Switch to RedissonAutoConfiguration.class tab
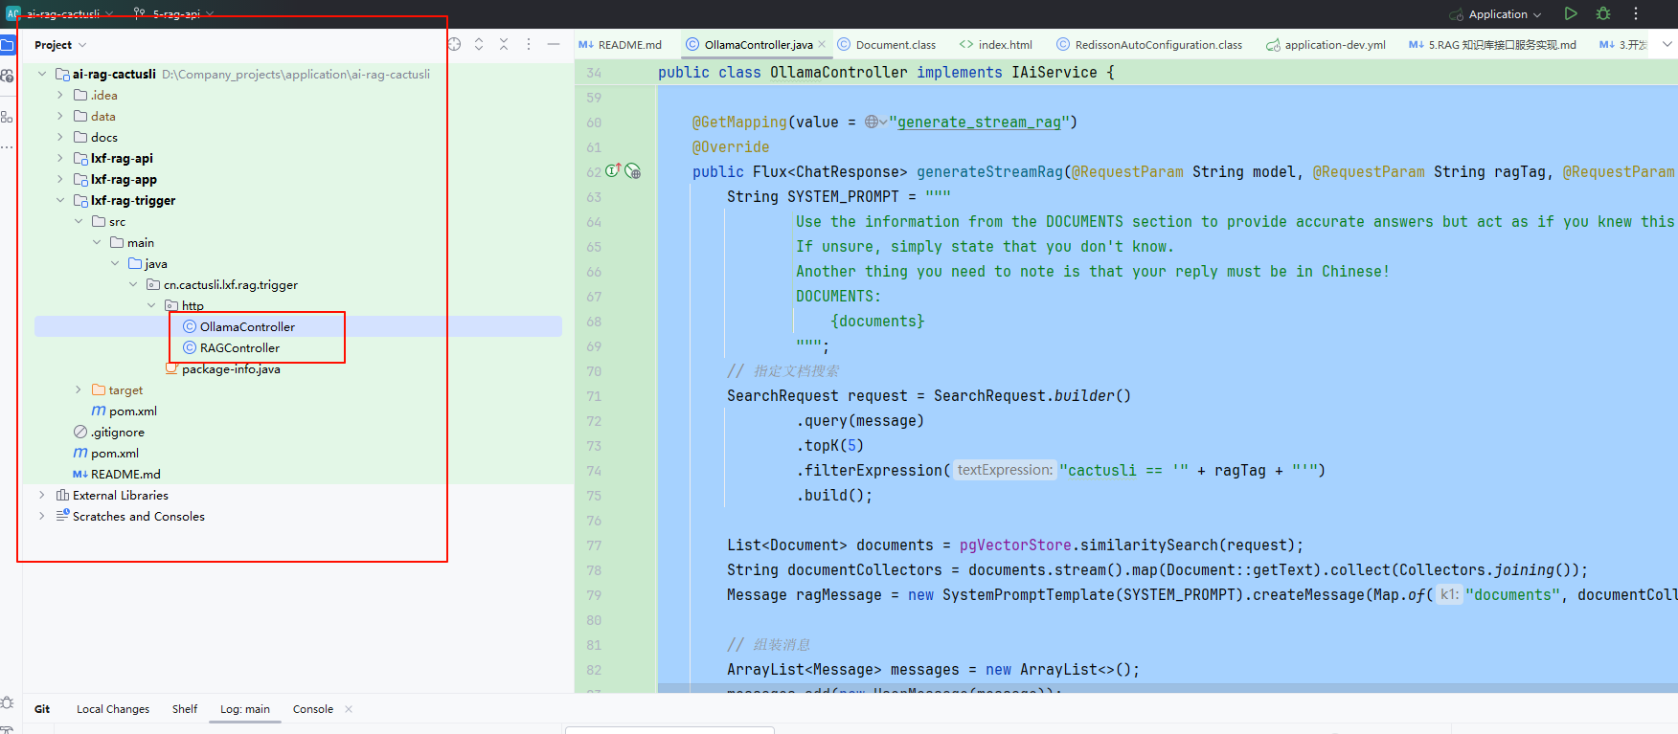The height and width of the screenshot is (734, 1678). 1148,44
